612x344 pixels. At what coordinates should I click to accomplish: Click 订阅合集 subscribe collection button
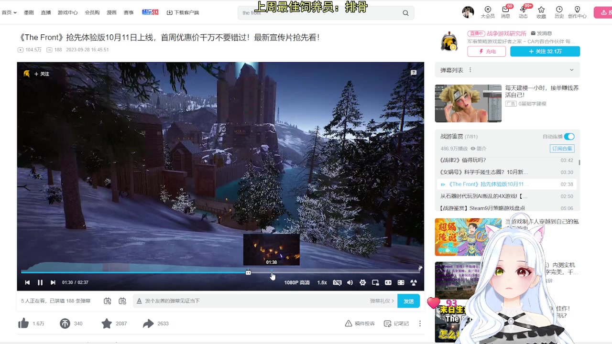[562, 149]
